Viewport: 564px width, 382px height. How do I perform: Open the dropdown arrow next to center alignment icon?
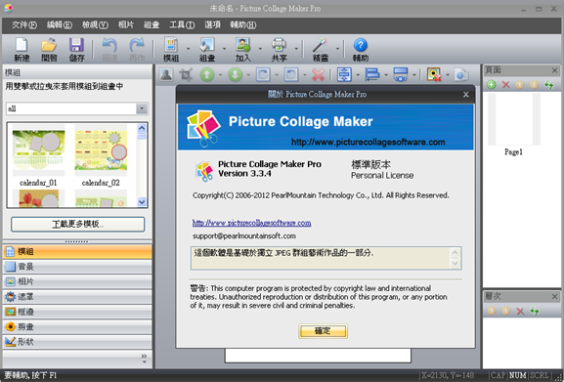tap(358, 75)
